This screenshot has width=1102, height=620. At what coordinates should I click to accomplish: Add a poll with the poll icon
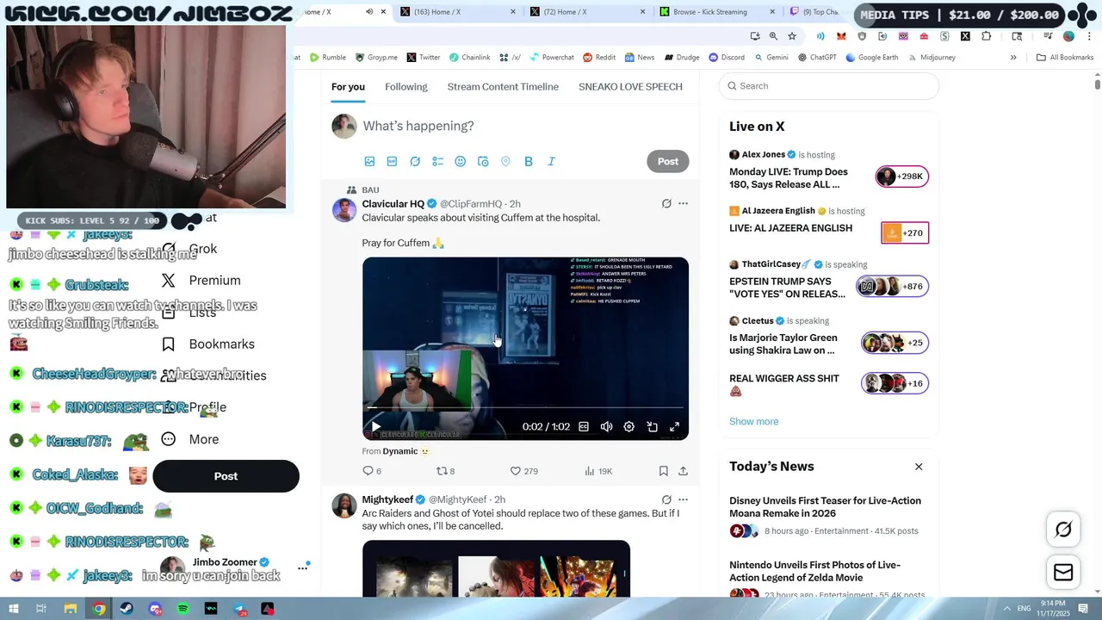[x=437, y=161]
